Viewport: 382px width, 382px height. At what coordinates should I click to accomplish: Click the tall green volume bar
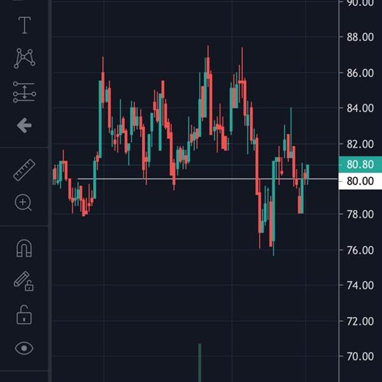click(x=200, y=363)
